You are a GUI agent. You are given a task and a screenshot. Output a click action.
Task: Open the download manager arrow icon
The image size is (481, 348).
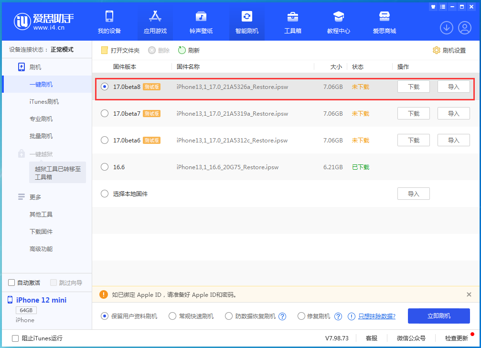(x=446, y=28)
